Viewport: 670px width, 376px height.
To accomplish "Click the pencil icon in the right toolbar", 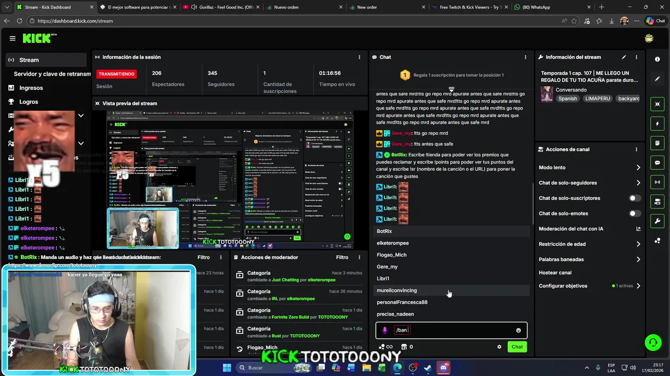I will [657, 79].
